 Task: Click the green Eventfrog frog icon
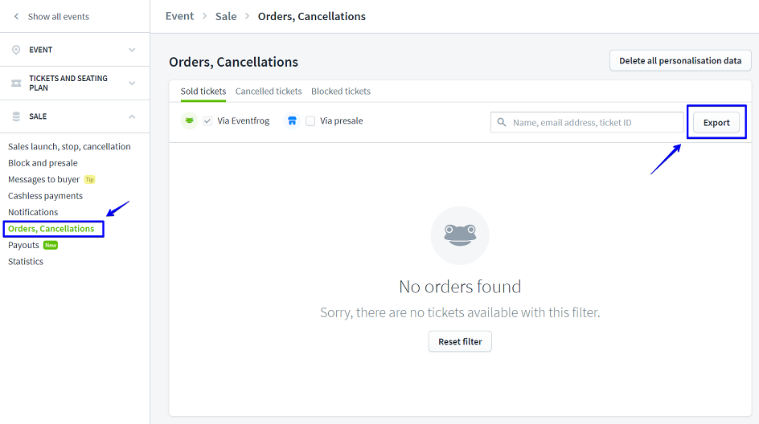click(x=190, y=121)
